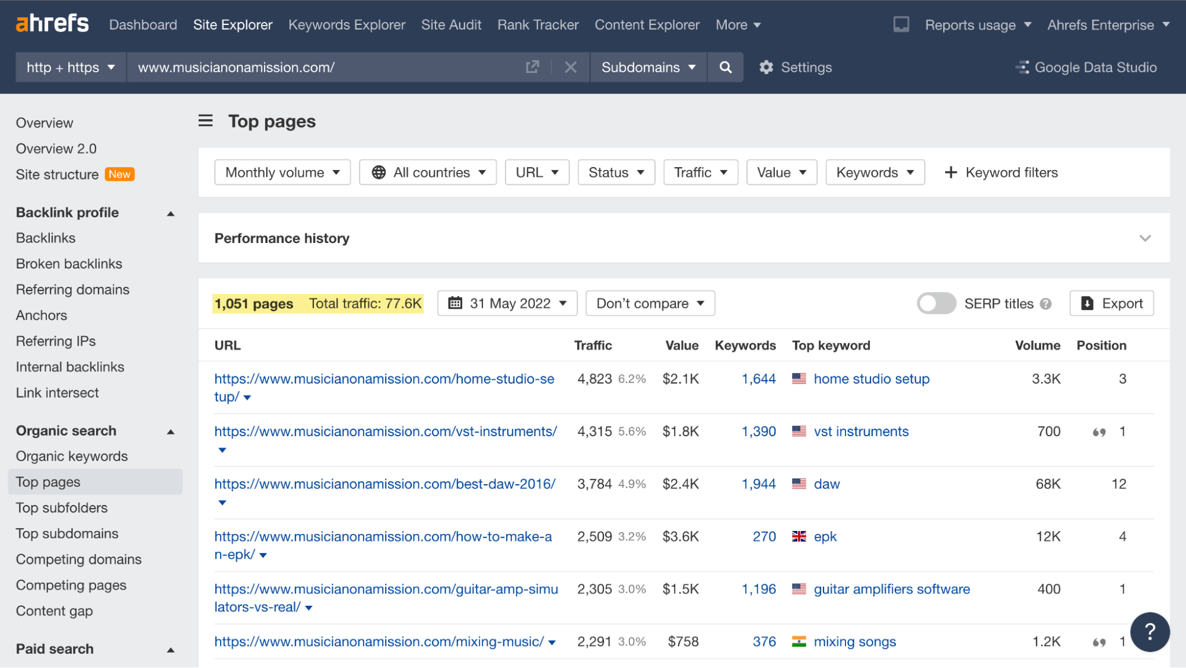1186x668 pixels.
Task: Open the Keywords filter dropdown
Action: (875, 172)
